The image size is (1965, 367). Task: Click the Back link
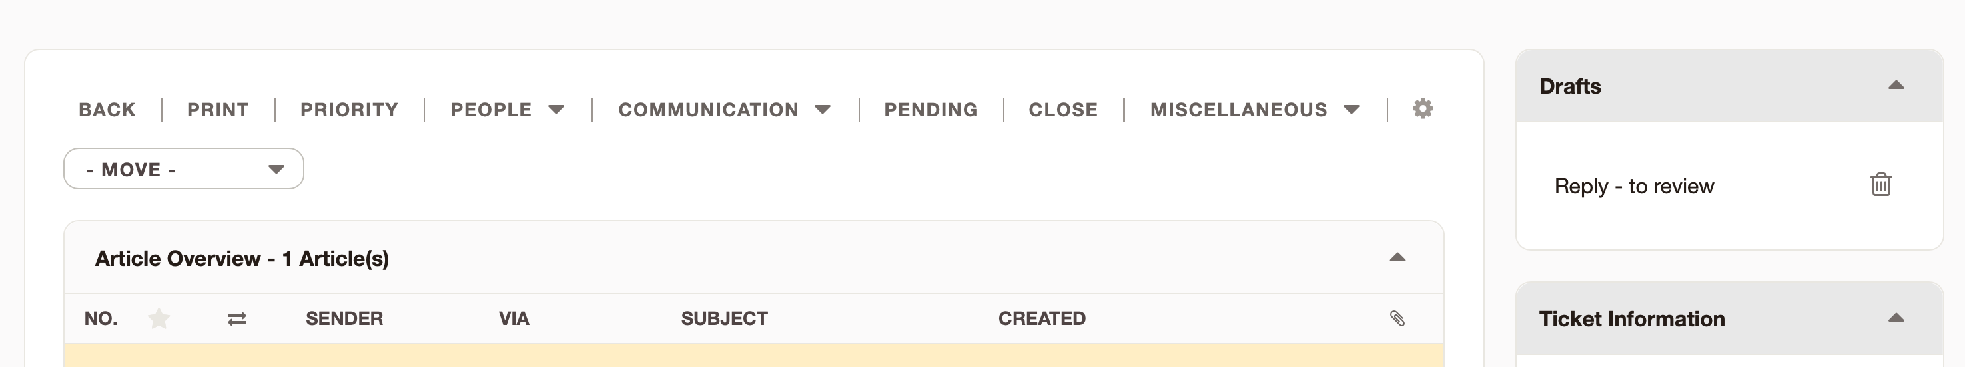coord(107,110)
